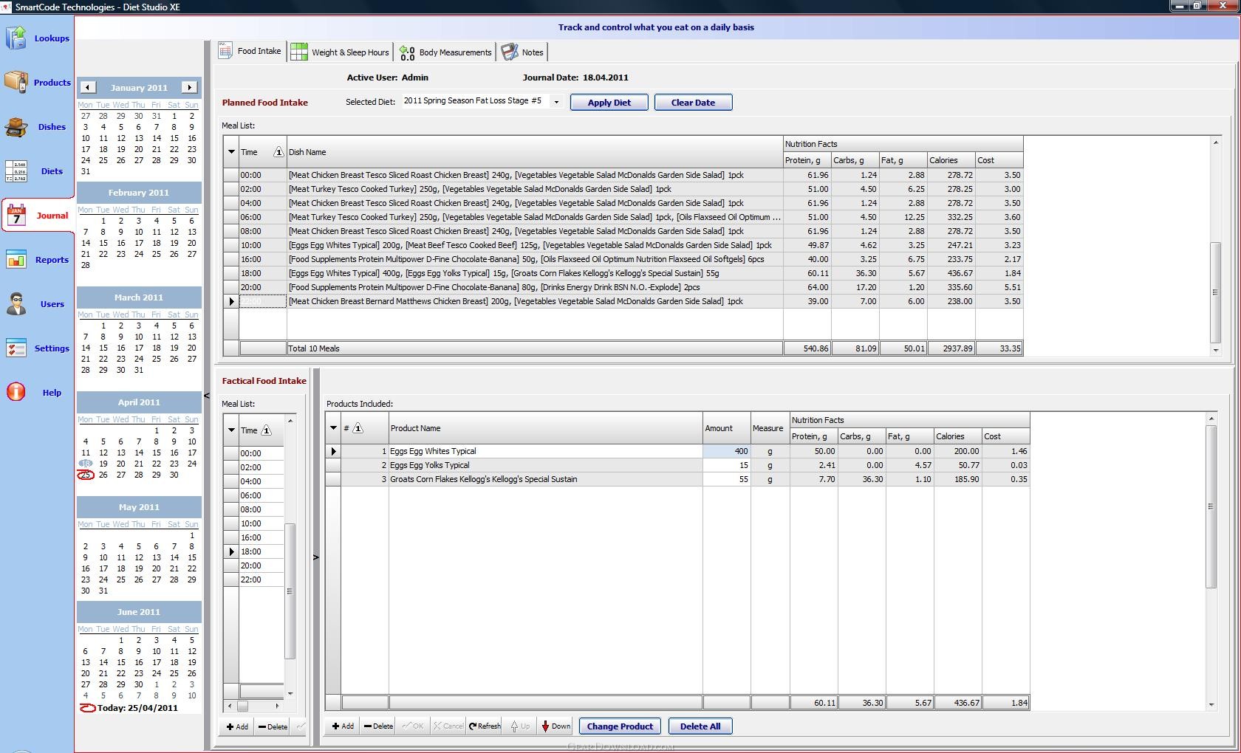Go to next month in calendar
1241x753 pixels.
click(x=189, y=87)
